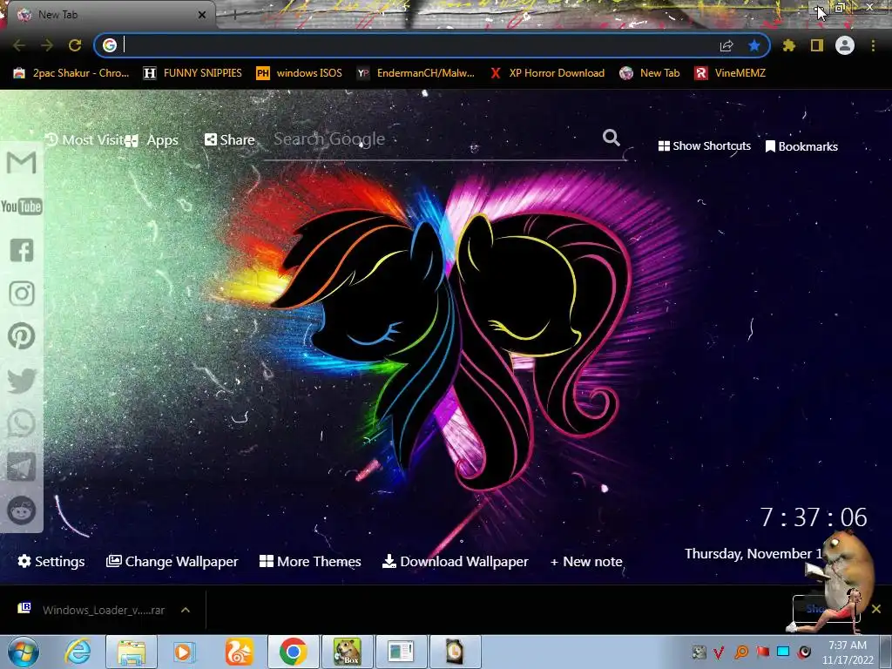Open WhatsApp from the sidebar

[22, 424]
